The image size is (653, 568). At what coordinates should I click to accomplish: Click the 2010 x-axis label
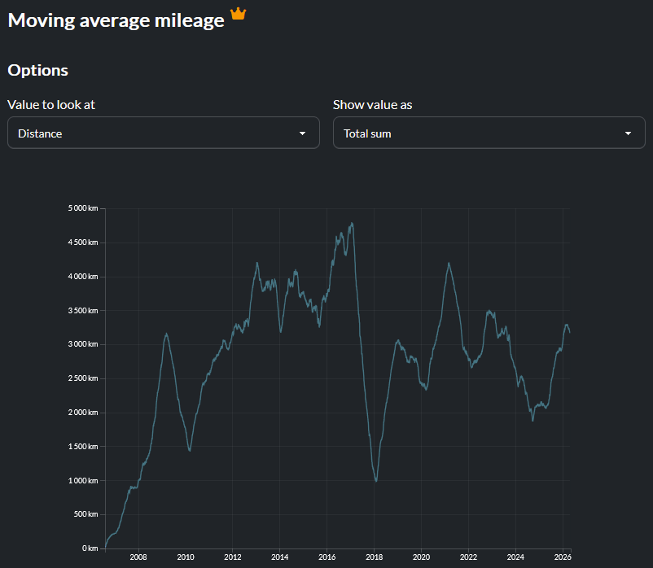click(x=186, y=557)
